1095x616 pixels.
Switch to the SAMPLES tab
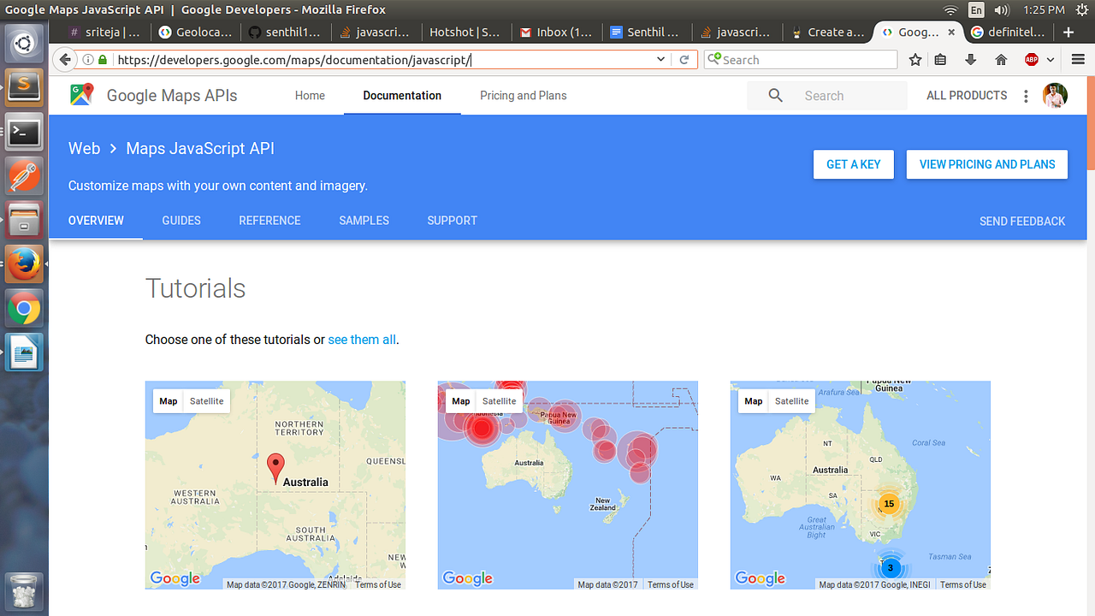tap(364, 221)
